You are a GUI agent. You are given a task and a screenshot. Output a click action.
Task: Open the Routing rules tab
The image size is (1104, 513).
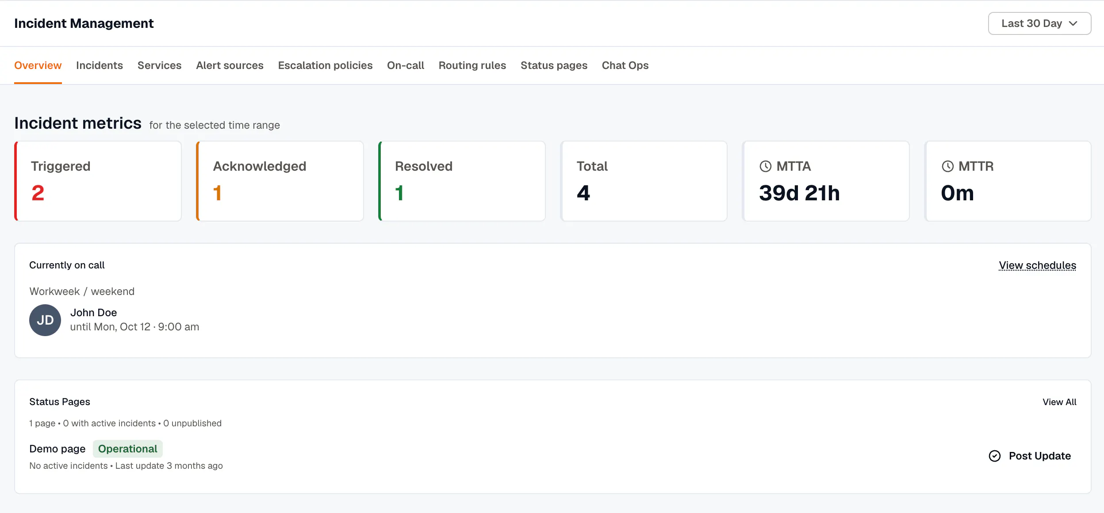472,65
